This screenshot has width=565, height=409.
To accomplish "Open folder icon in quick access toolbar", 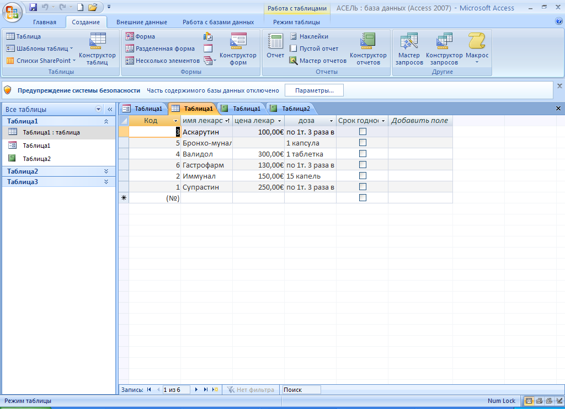I will [x=93, y=7].
